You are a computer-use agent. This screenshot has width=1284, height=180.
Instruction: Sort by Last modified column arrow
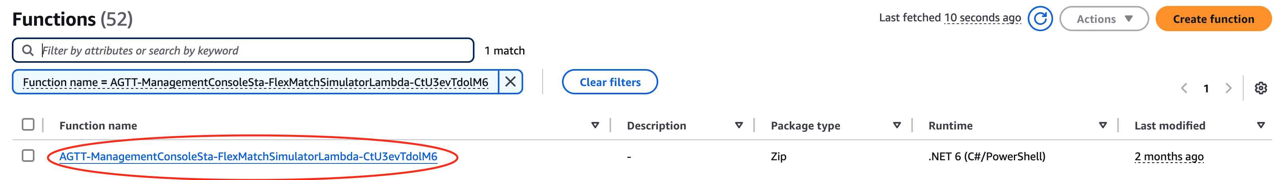click(x=1261, y=125)
